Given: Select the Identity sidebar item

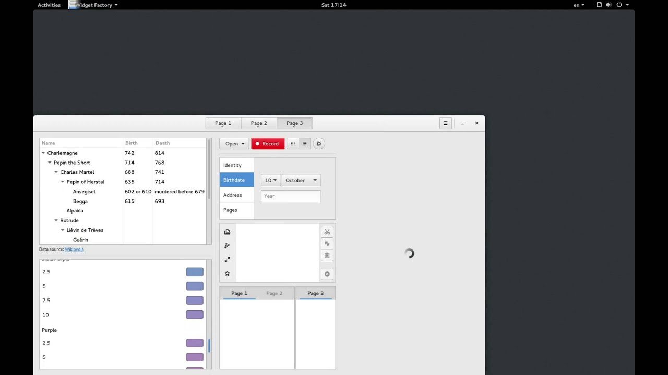Looking at the screenshot, I should click(x=237, y=165).
